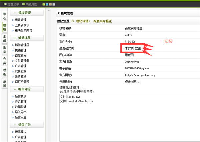Open 模块管理 item in sidebar list
200x142 pixels.
(x=21, y=20)
